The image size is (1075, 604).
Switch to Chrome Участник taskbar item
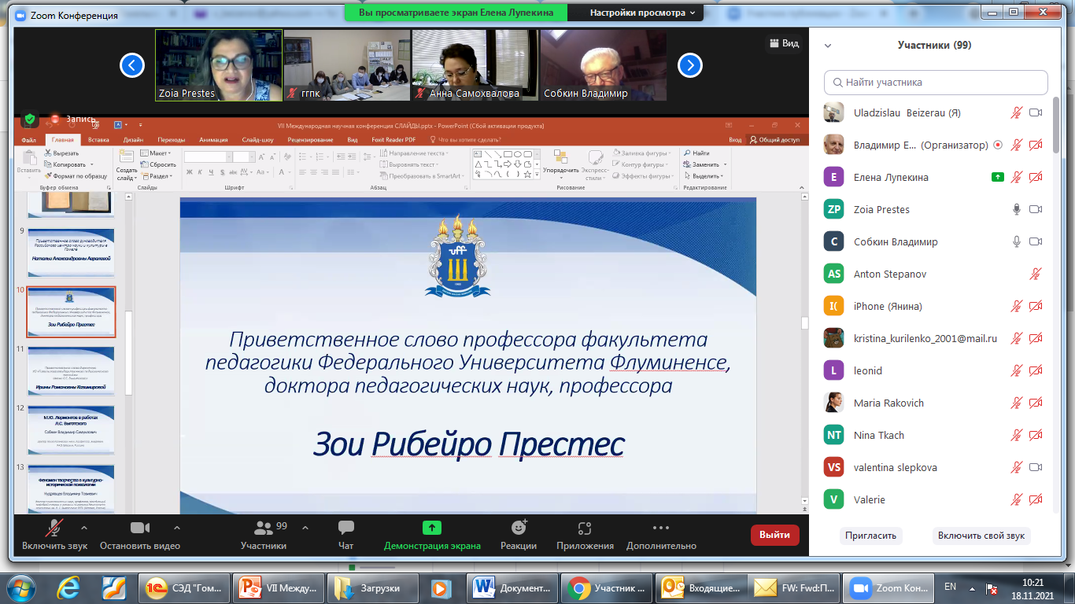pyautogui.click(x=607, y=587)
